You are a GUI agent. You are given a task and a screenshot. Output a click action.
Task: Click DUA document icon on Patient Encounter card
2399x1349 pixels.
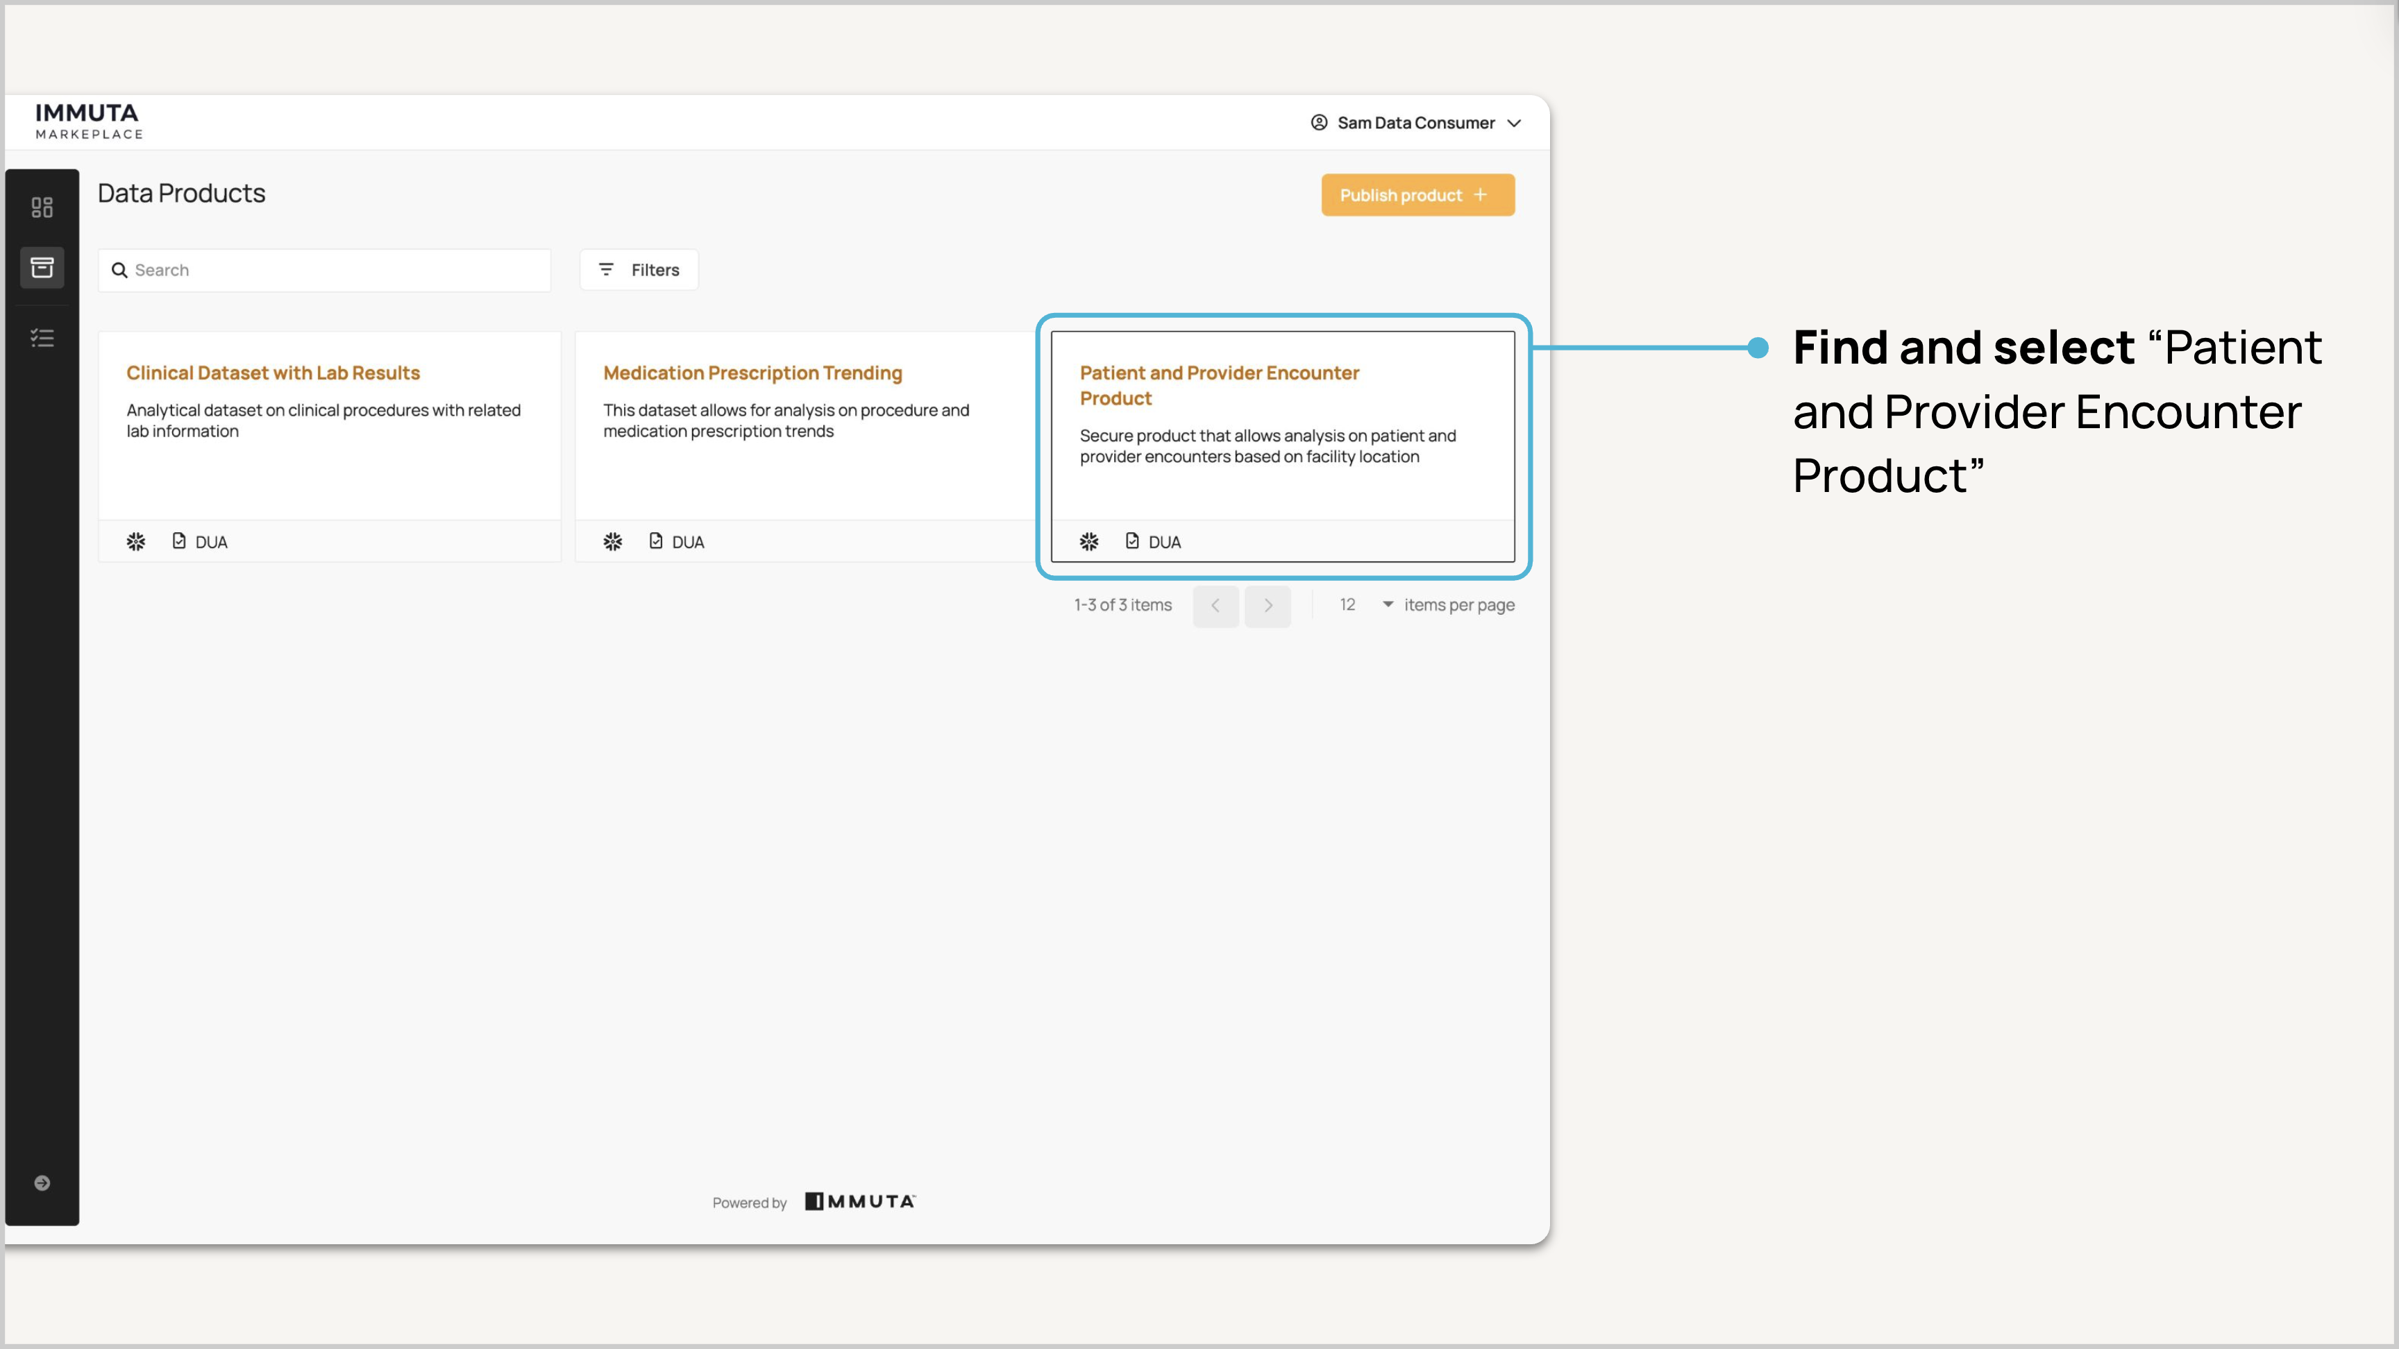point(1132,541)
